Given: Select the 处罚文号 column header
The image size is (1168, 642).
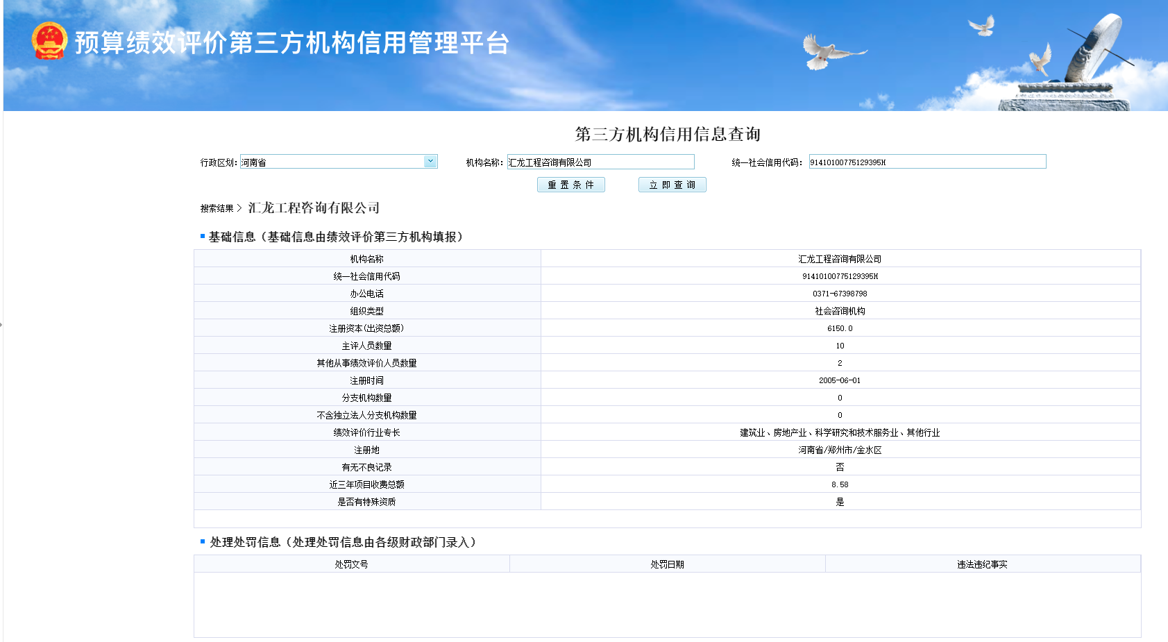Looking at the screenshot, I should pos(351,564).
